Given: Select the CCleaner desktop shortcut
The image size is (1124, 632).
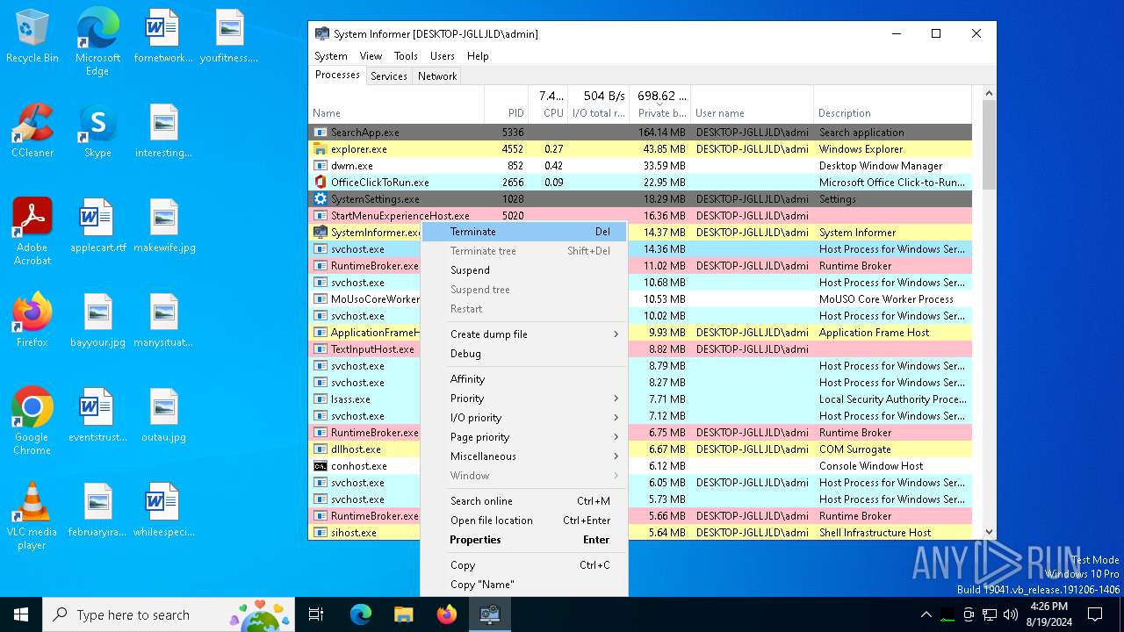Looking at the screenshot, I should pos(32,131).
